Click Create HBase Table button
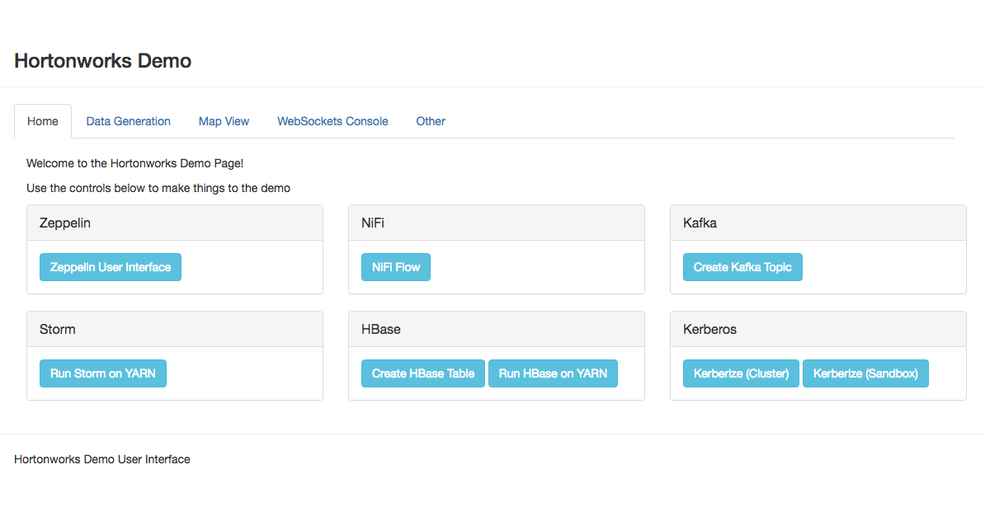Image resolution: width=985 pixels, height=507 pixels. click(x=422, y=373)
